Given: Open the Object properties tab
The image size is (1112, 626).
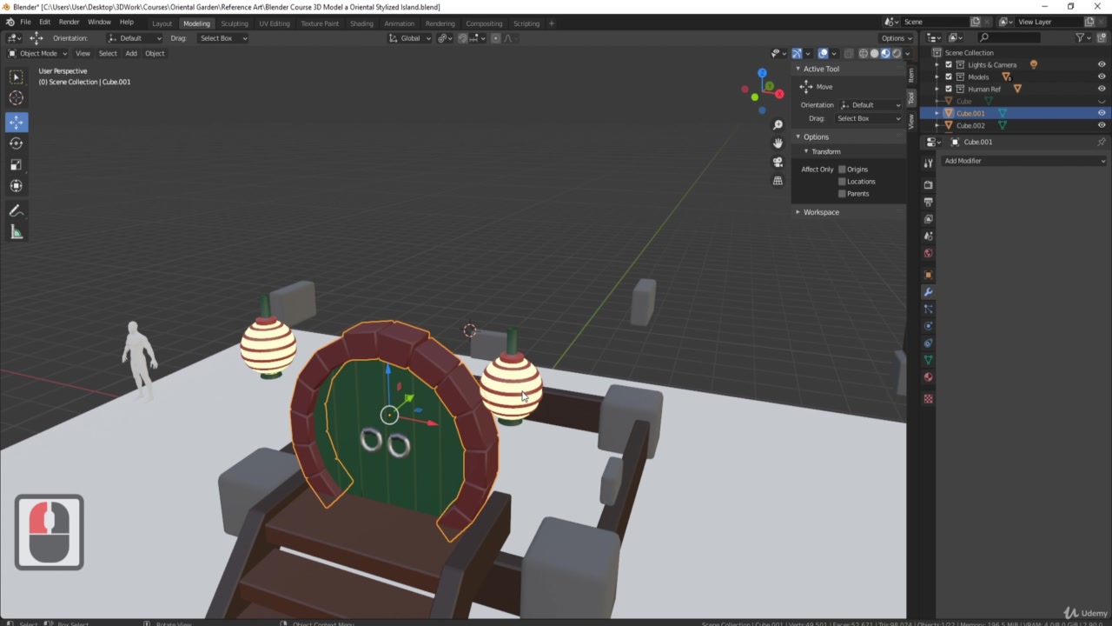Looking at the screenshot, I should click(929, 275).
